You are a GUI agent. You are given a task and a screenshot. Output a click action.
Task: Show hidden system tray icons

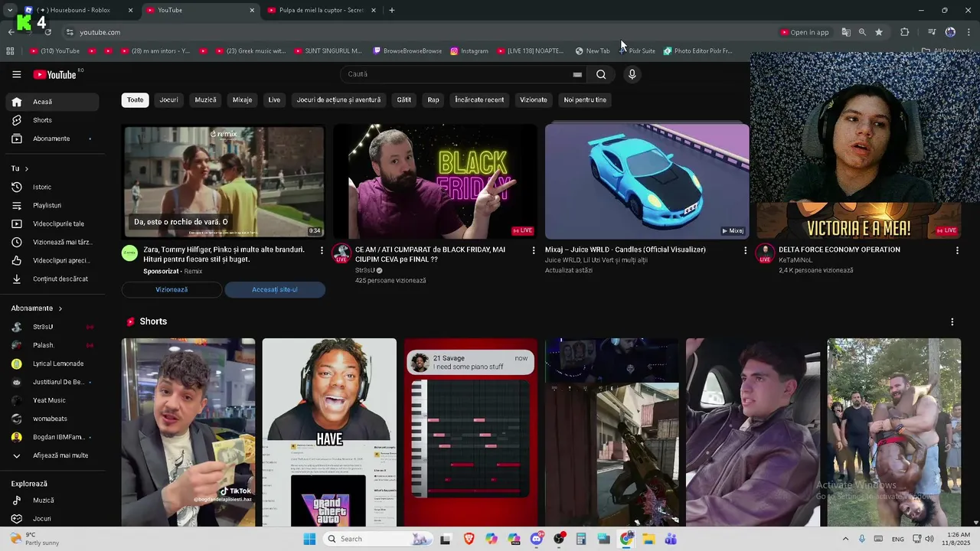click(x=845, y=539)
